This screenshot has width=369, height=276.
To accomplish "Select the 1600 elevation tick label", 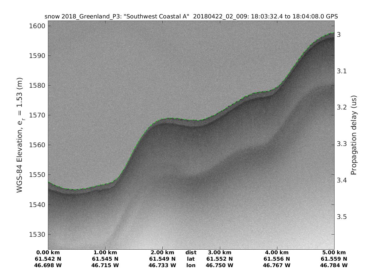I will [37, 26].
